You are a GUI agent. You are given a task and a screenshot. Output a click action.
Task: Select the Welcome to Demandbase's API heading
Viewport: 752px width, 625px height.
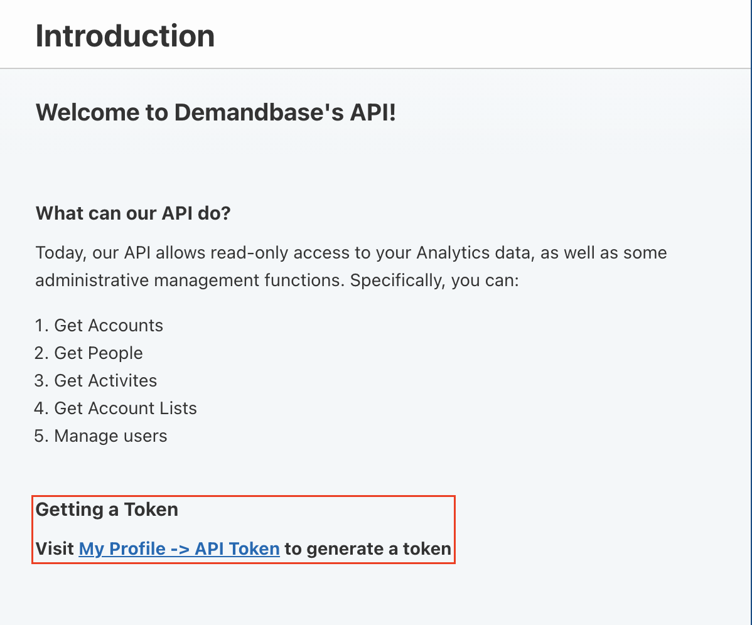pyautogui.click(x=215, y=113)
